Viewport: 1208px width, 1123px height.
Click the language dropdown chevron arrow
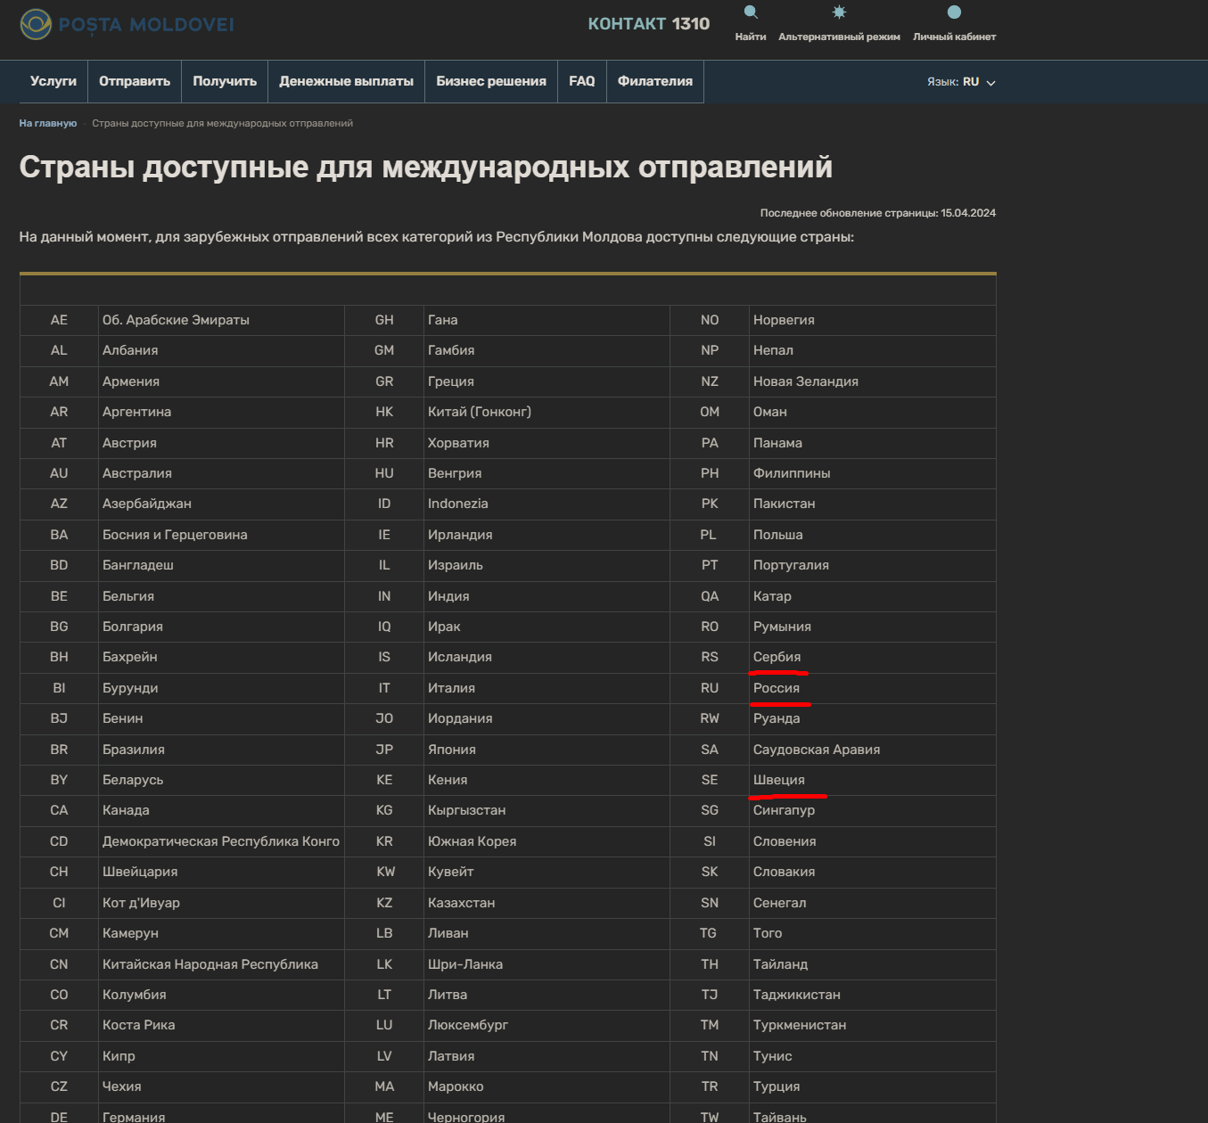pos(990,83)
